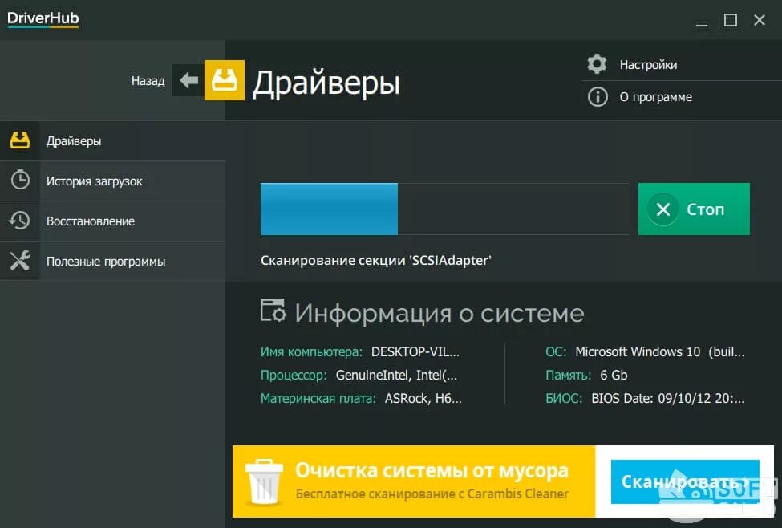Open Полезные программы section
This screenshot has height=528, width=782.
pyautogui.click(x=112, y=261)
